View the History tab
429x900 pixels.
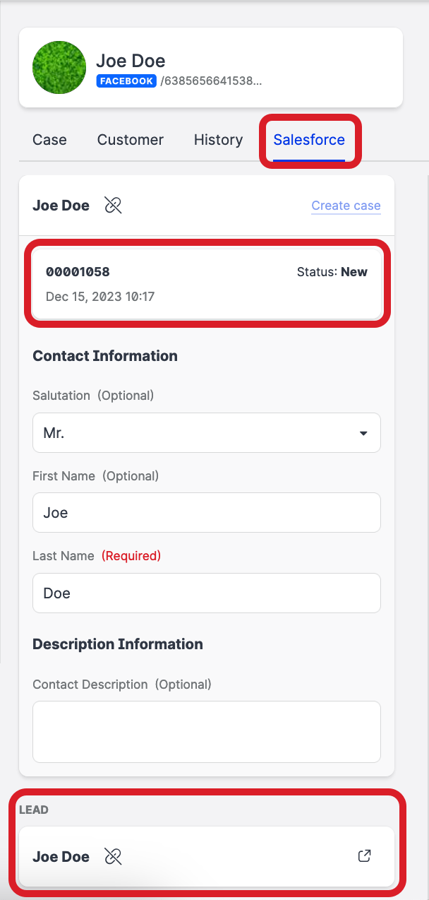pyautogui.click(x=218, y=140)
